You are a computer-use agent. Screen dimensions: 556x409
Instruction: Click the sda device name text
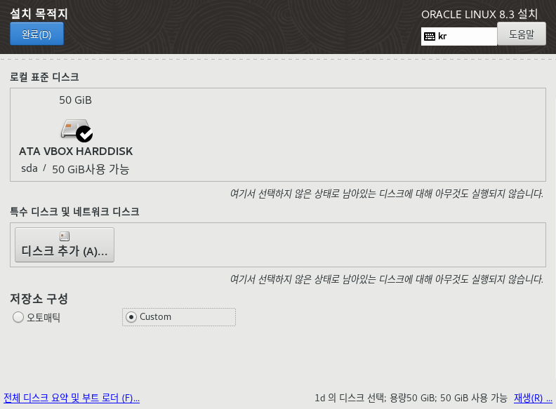pos(29,168)
